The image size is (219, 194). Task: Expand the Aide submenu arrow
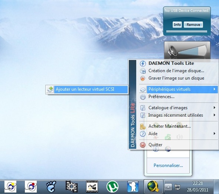pos(215,134)
